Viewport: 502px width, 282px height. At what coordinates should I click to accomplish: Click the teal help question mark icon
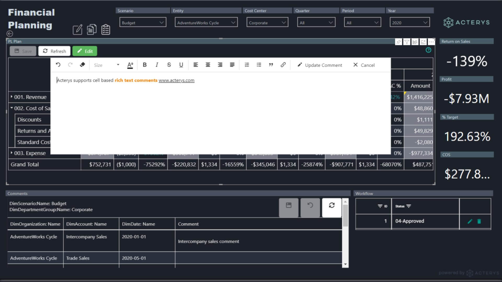point(428,50)
